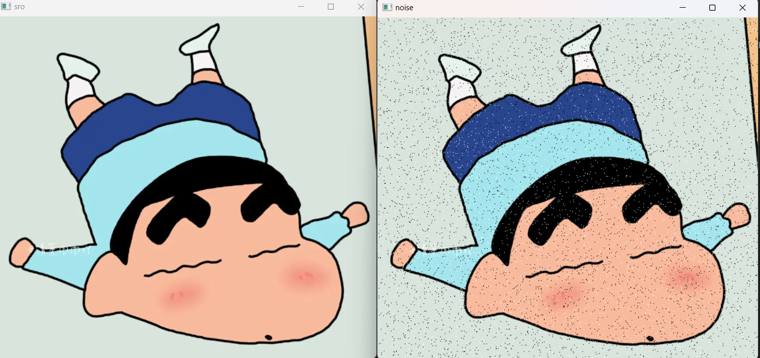
Task: Minimize the noise window
Action: click(x=682, y=8)
